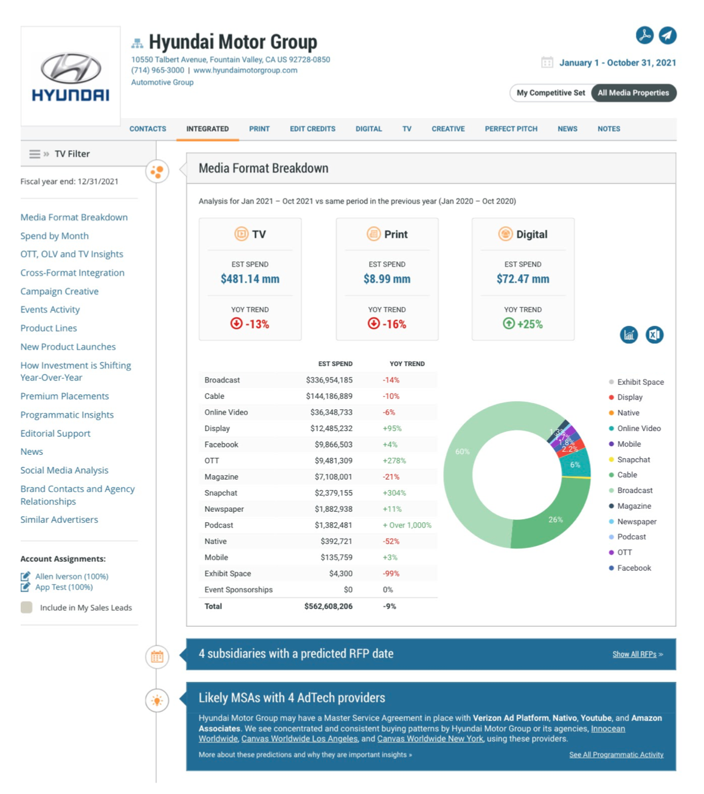The image size is (704, 794).
Task: Jump to Spend by Month section
Action: pyautogui.click(x=54, y=236)
